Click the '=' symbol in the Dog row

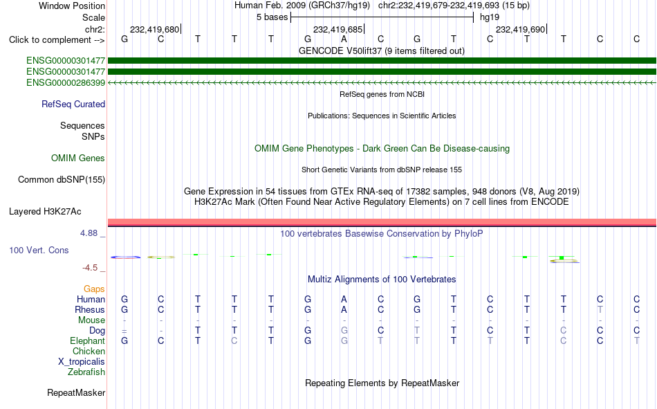pyautogui.click(x=124, y=331)
